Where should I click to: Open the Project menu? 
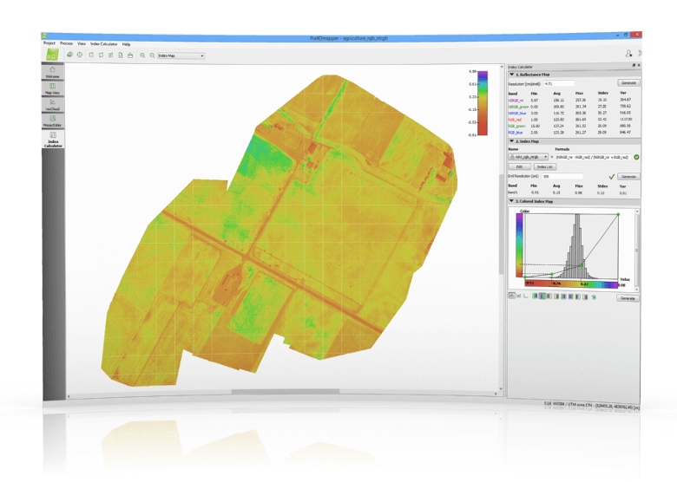(x=49, y=43)
